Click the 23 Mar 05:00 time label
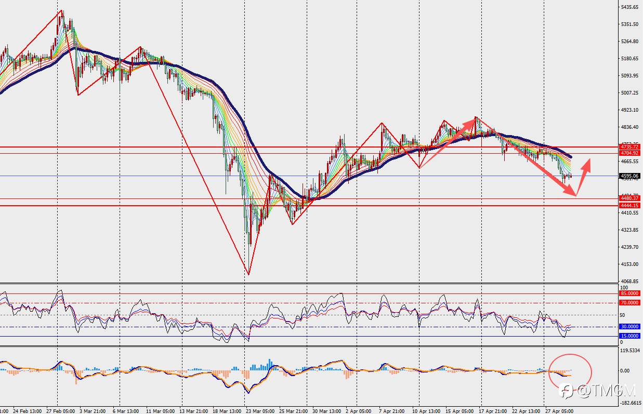This screenshot has height=414, width=643. tap(260, 411)
